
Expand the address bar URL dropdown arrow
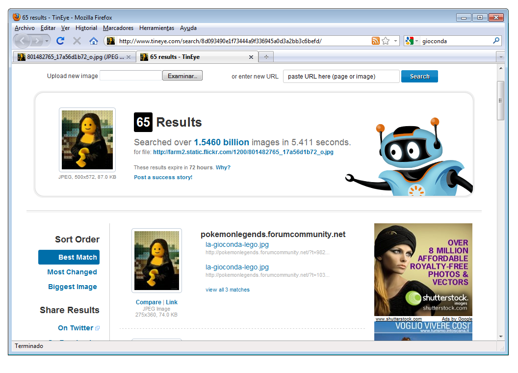click(x=395, y=41)
